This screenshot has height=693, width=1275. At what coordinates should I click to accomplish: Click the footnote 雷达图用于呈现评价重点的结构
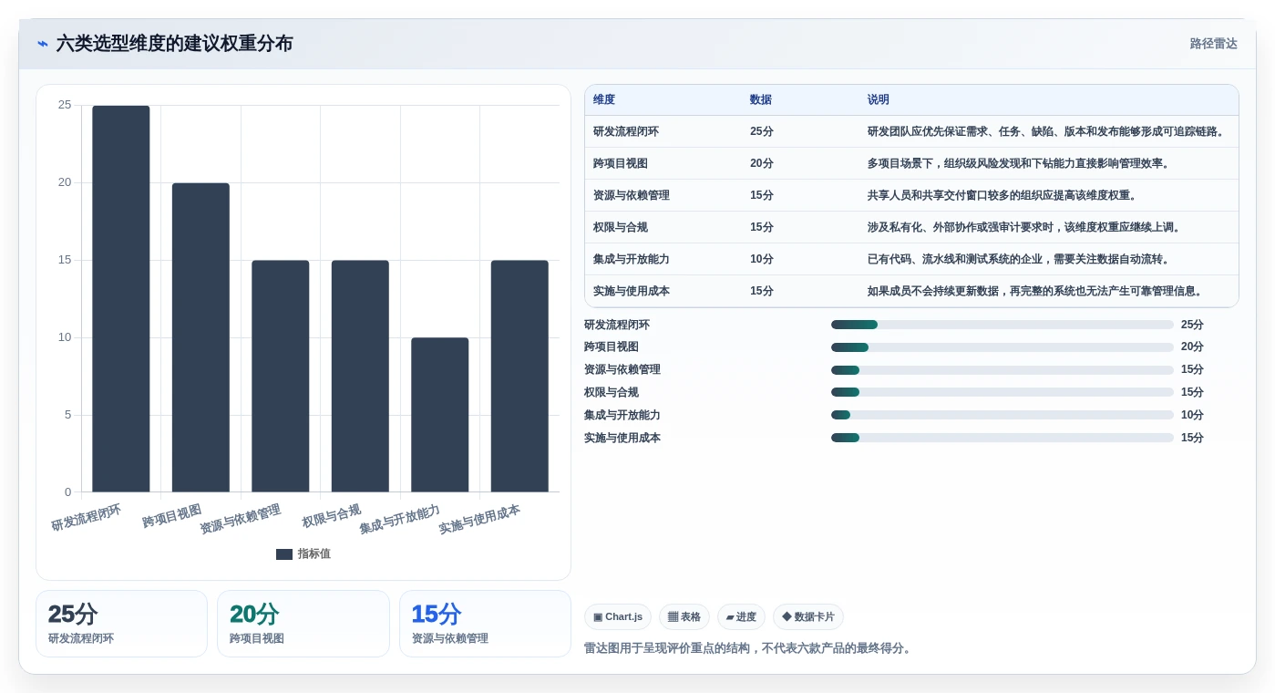748,649
